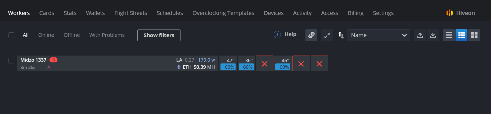Filter workers by With Problems
491x114 pixels.
[107, 35]
